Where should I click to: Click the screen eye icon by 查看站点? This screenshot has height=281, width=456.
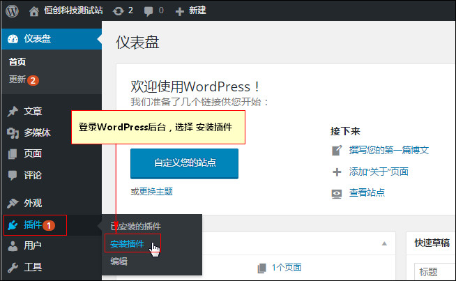[x=337, y=194]
